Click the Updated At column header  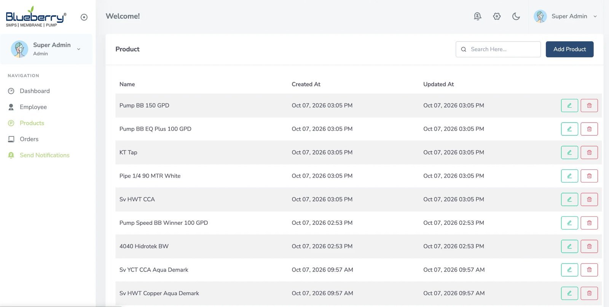(x=438, y=84)
